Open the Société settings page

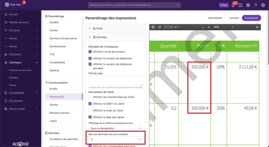point(54,23)
